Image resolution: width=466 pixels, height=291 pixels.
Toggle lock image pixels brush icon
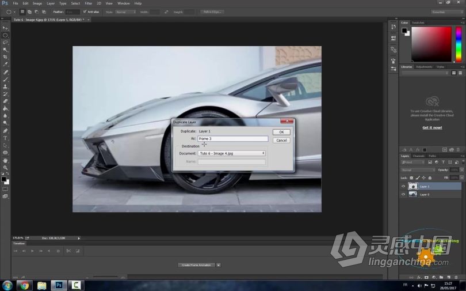[x=418, y=178]
